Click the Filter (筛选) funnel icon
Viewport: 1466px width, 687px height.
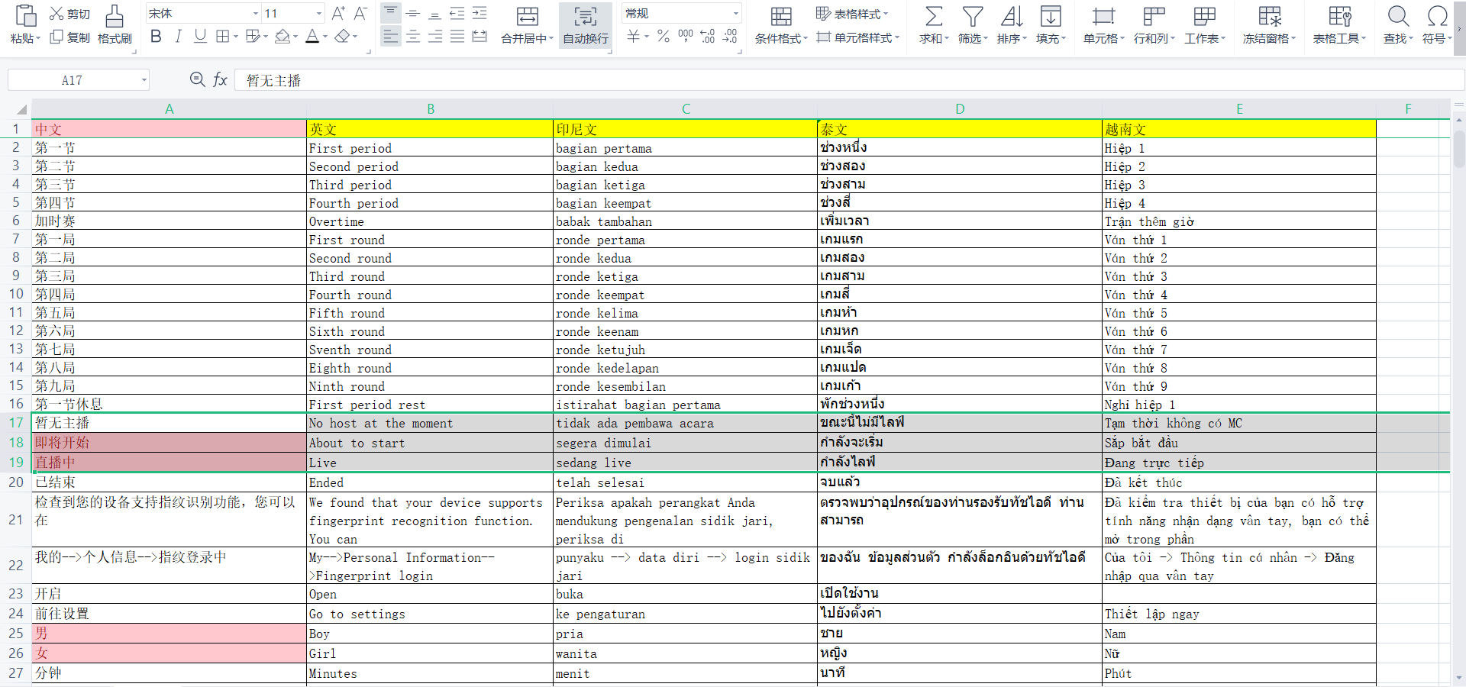(x=973, y=17)
